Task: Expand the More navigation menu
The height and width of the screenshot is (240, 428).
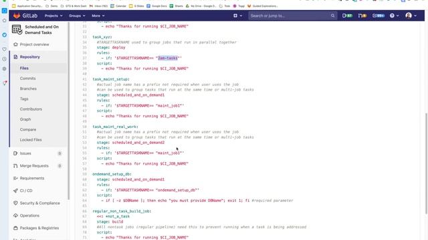Action: coord(98,16)
